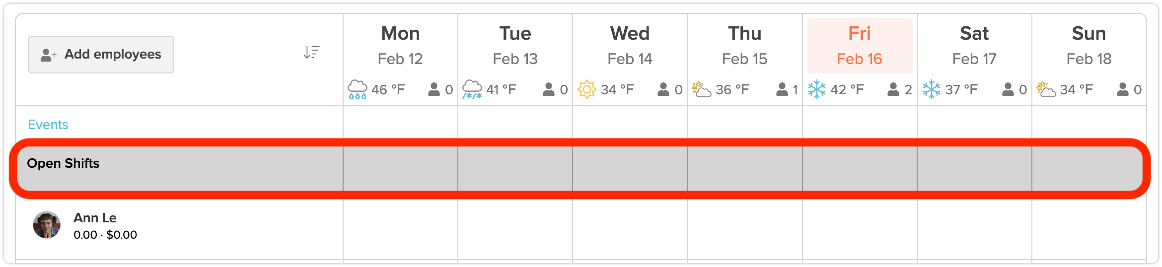Click the Open Shifts cell under Wednesday
Screen dimensions: 1162x267
click(x=630, y=168)
